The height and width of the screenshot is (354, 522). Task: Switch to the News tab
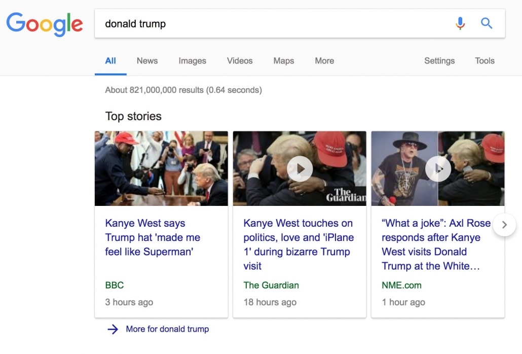[147, 61]
